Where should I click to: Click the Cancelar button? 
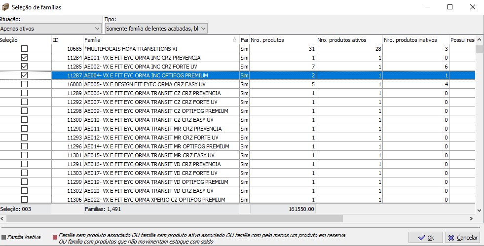coord(463,238)
